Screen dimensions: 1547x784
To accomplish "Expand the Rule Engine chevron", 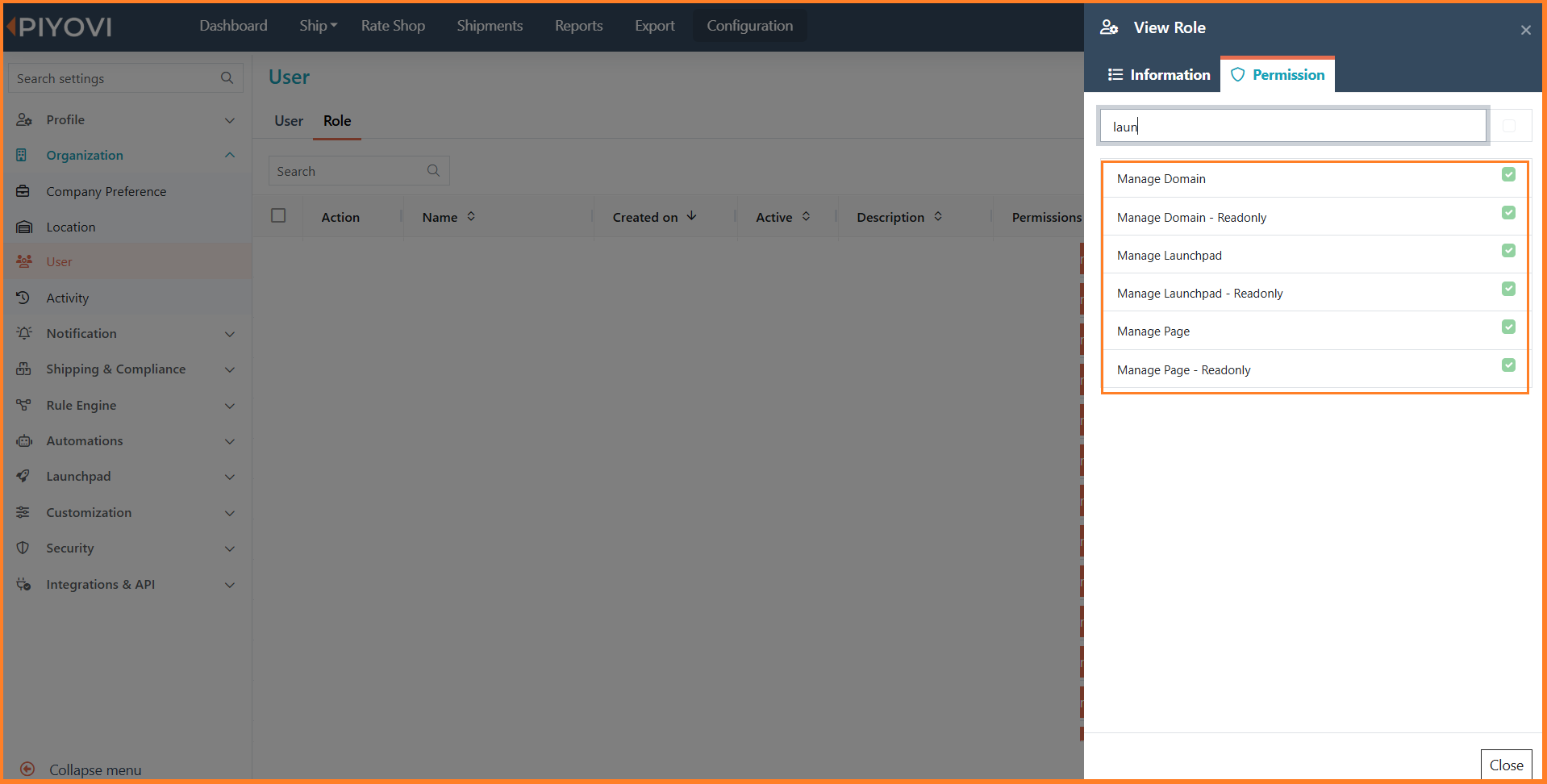I will (230, 406).
